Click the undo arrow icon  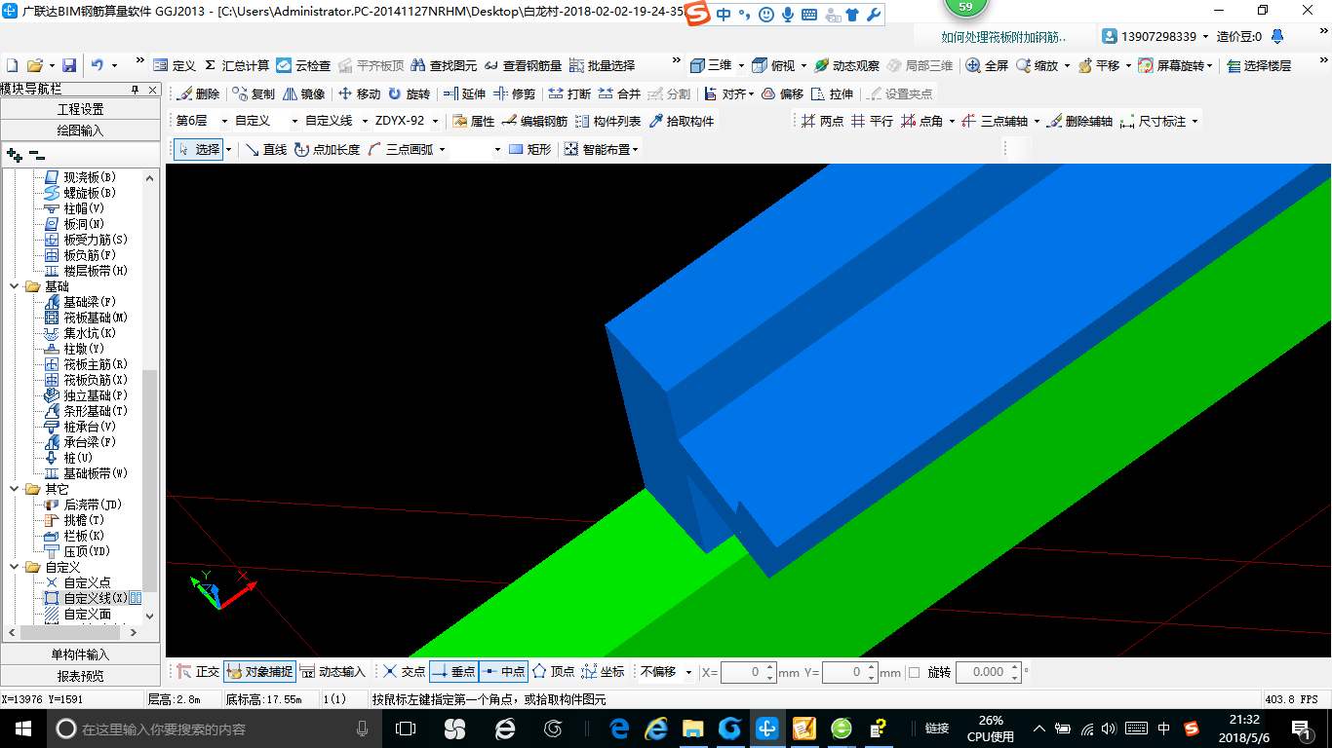pyautogui.click(x=98, y=65)
